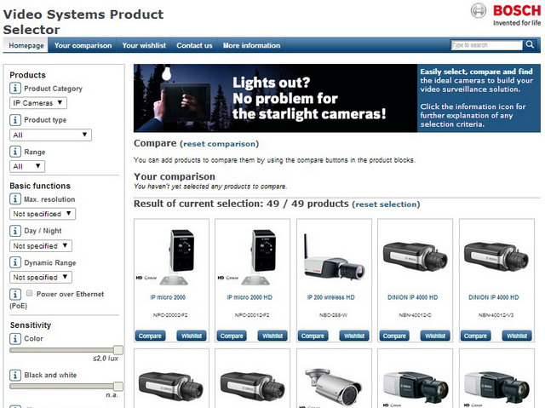Image resolution: width=545 pixels, height=408 pixels.
Task: Open the Contact us tab
Action: point(194,45)
